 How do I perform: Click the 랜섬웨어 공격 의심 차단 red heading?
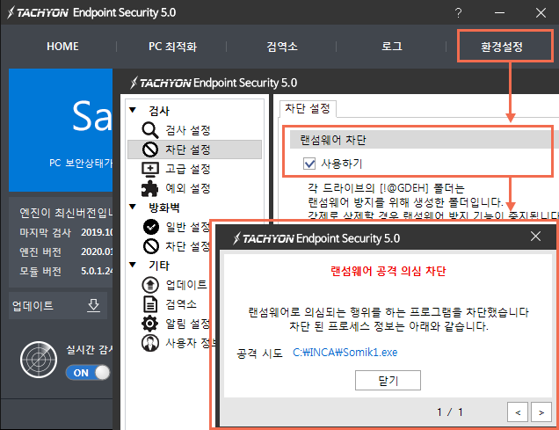[x=388, y=271]
